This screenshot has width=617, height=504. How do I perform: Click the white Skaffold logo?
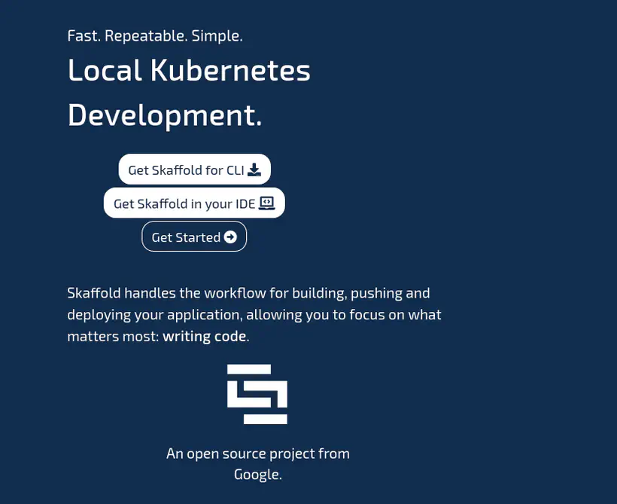point(257,394)
